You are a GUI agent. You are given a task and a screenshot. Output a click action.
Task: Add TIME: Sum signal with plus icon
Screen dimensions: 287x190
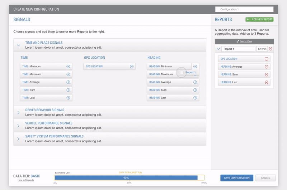click(68, 90)
